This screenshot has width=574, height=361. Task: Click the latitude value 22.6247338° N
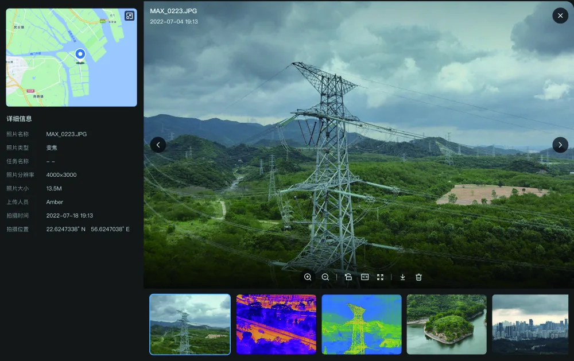(x=65, y=229)
